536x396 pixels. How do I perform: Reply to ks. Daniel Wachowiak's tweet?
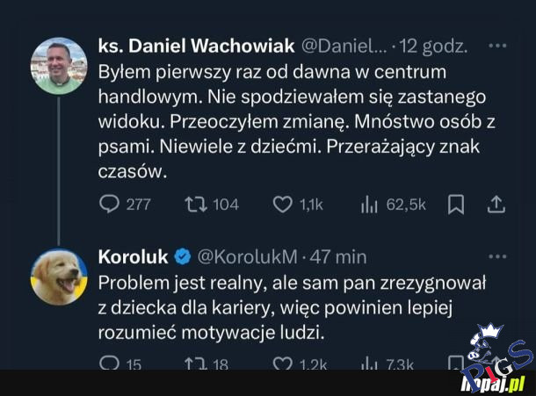click(110, 205)
